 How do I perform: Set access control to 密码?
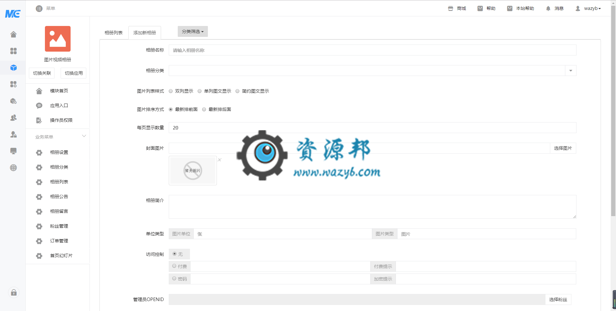click(174, 278)
